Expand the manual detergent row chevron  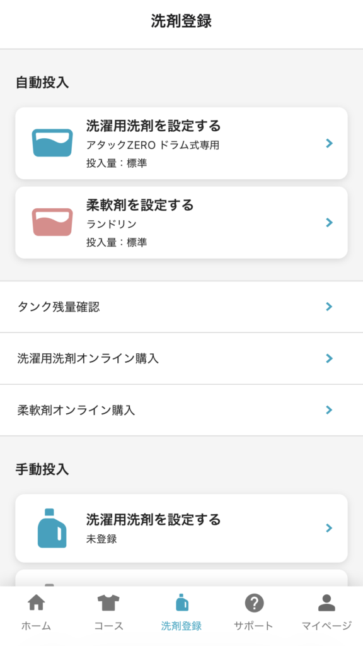click(328, 528)
